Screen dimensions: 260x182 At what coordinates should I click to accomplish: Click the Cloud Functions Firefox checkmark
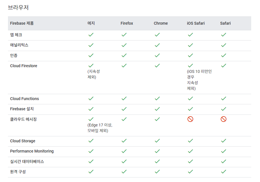[124, 99]
